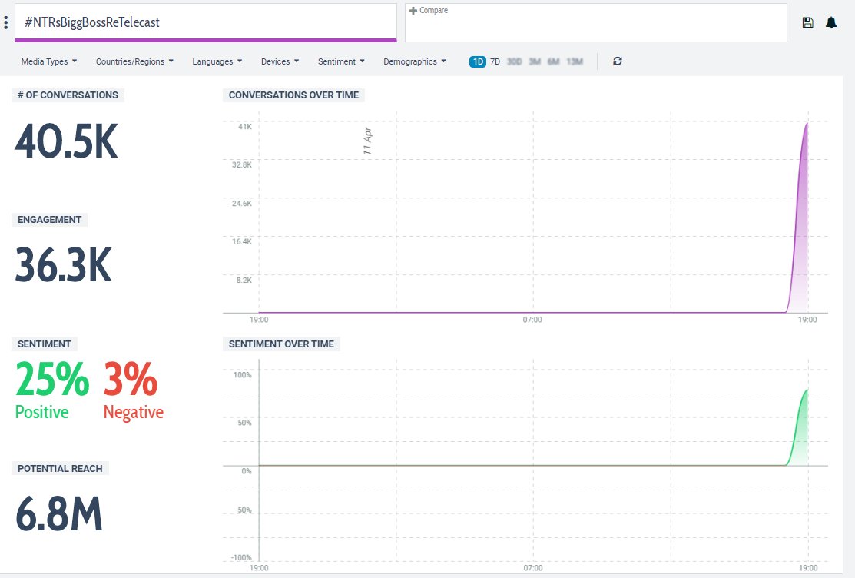Viewport: 855px width, 578px height.
Task: Select the 6M time range
Action: point(553,61)
